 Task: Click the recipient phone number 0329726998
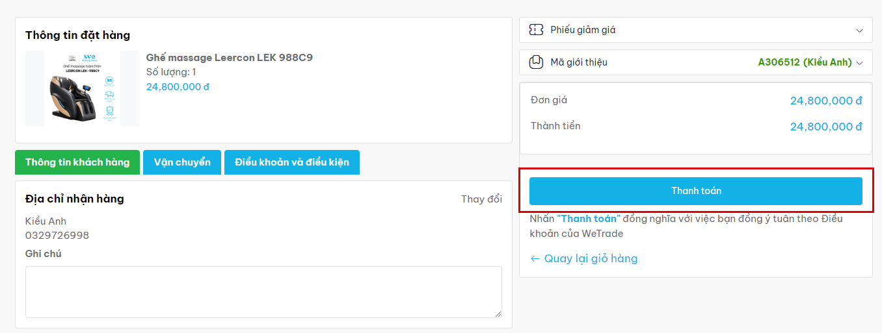(x=57, y=235)
